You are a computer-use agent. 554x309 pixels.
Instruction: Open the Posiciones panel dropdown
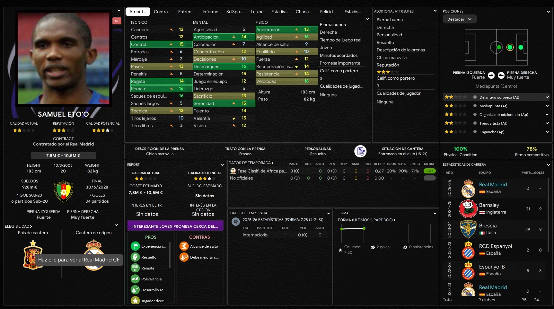(x=549, y=12)
